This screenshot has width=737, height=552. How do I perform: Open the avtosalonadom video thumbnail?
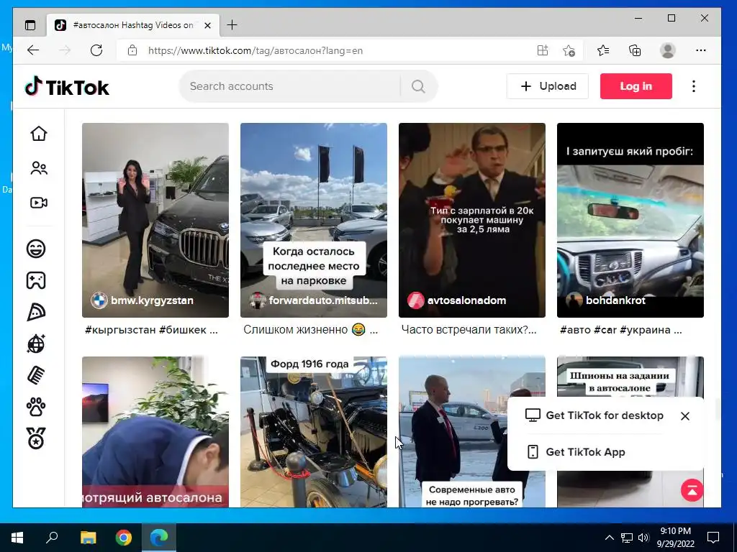[472, 220]
